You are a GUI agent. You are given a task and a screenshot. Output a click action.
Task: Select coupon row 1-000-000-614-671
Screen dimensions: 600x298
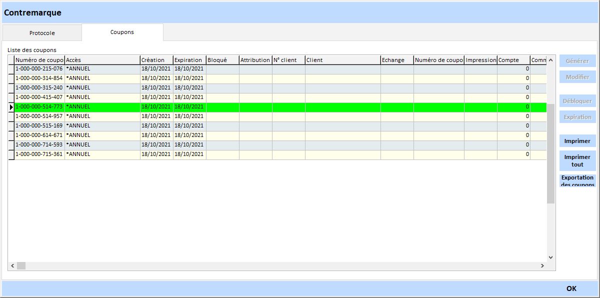39,135
